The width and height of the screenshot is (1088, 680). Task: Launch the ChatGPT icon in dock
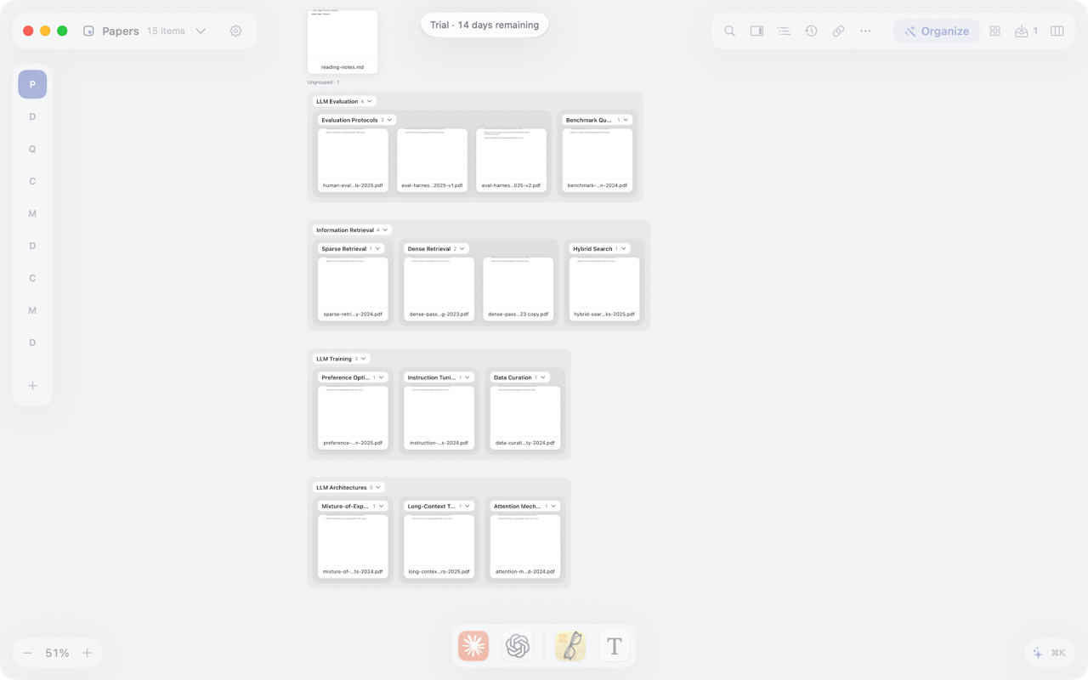[x=518, y=646]
